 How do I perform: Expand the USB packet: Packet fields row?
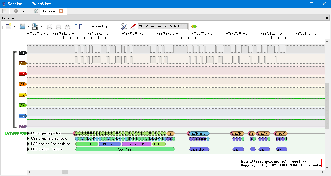click(29, 144)
